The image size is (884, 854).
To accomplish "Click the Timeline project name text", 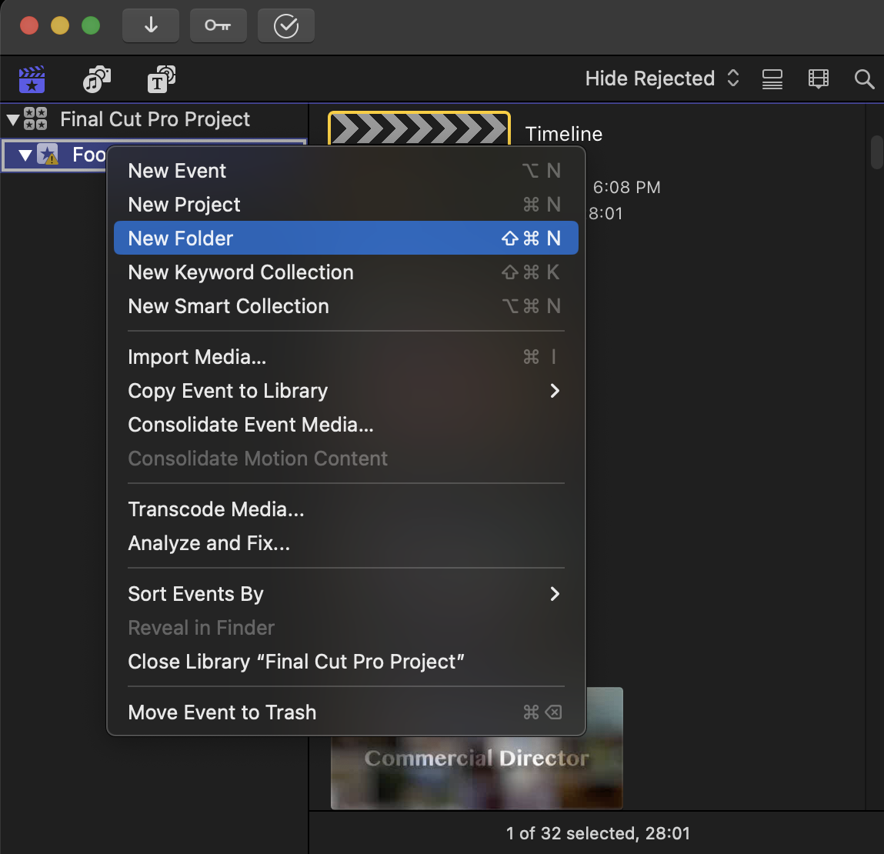I will click(564, 134).
